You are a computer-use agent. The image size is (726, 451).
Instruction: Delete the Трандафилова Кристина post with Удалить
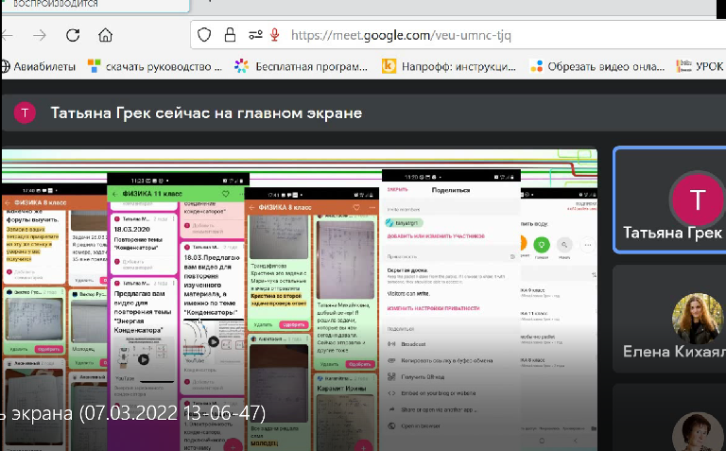263,324
